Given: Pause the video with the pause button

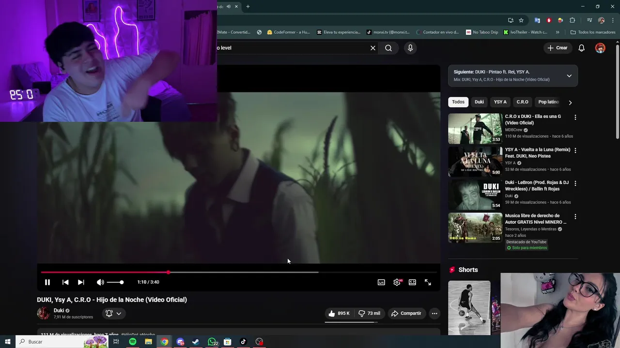Looking at the screenshot, I should click(x=47, y=282).
